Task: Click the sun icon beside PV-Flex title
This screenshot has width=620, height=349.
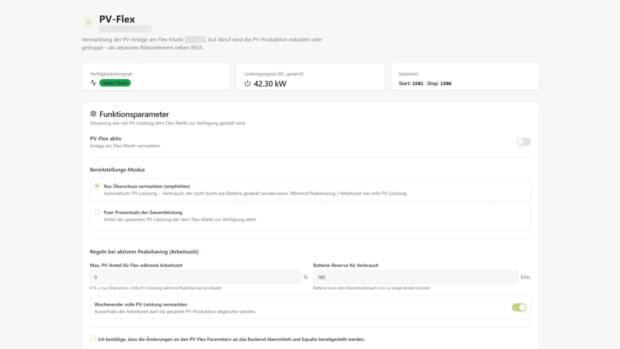Action: (x=88, y=23)
